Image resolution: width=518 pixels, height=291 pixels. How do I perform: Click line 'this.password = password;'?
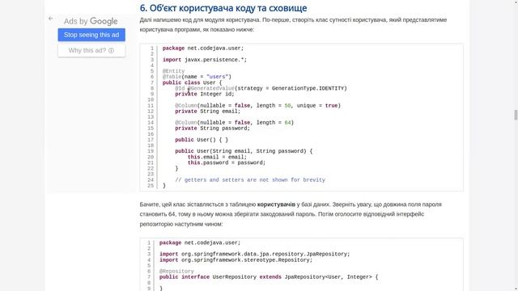[227, 162]
